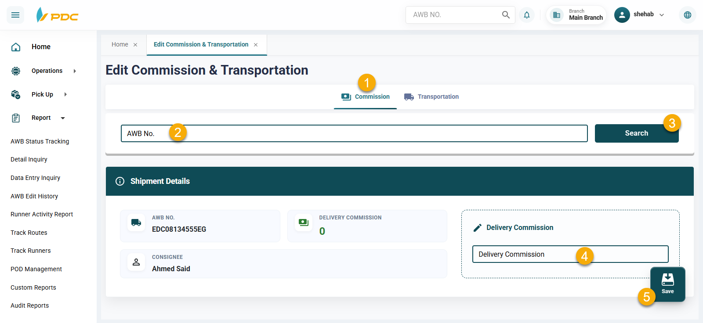Image resolution: width=703 pixels, height=323 pixels.
Task: Open Track Runners
Action: pyautogui.click(x=31, y=251)
